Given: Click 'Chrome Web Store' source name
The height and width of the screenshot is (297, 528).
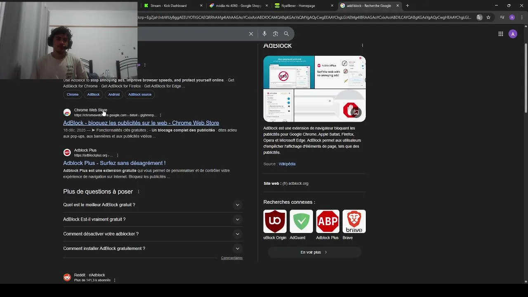Looking at the screenshot, I should tap(90, 110).
